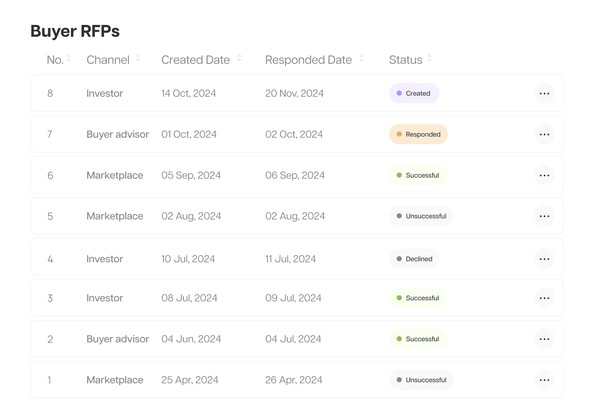Sort table by the No. column arrows
The width and height of the screenshot is (594, 408).
[68, 58]
